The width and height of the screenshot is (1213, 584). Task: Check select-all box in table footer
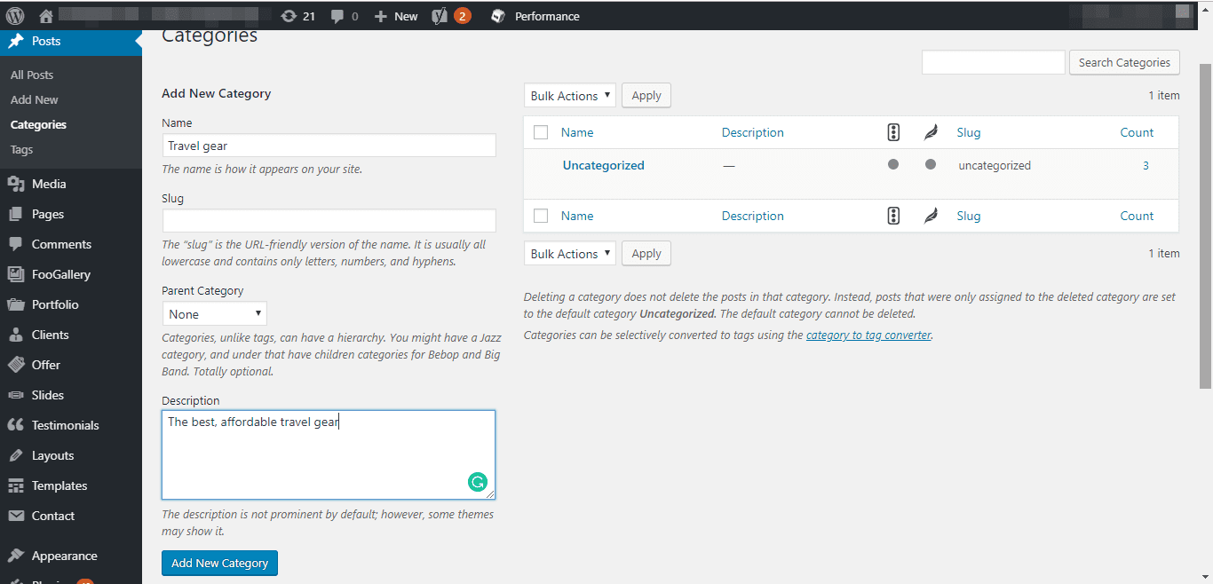pyautogui.click(x=541, y=216)
